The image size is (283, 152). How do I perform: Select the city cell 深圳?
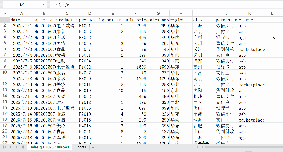pos(204,55)
